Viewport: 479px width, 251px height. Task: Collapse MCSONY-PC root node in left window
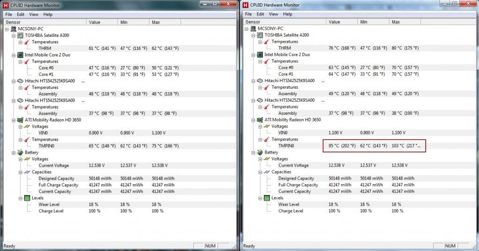[7, 29]
